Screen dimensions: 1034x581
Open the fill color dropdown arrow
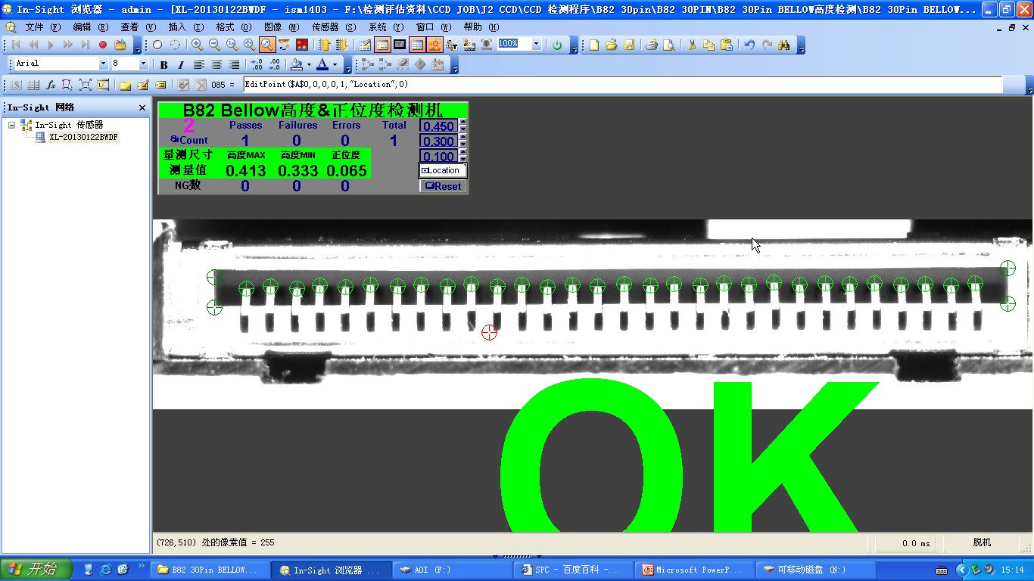[x=309, y=64]
